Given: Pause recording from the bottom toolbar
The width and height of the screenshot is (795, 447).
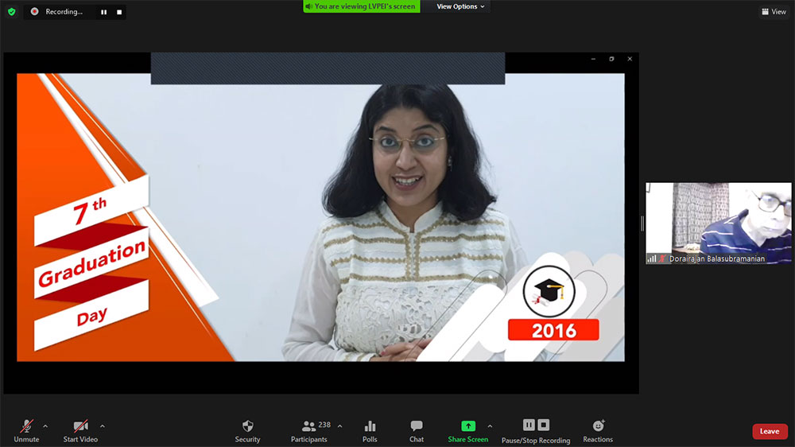Looking at the screenshot, I should [x=529, y=425].
